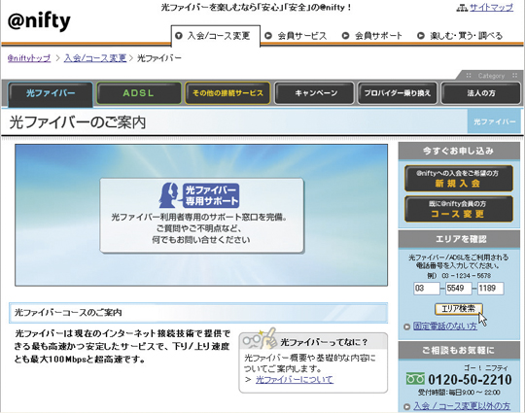
Task: Click the 受付時間: 毎日9:00～22:00 text
Action: click(459, 393)
